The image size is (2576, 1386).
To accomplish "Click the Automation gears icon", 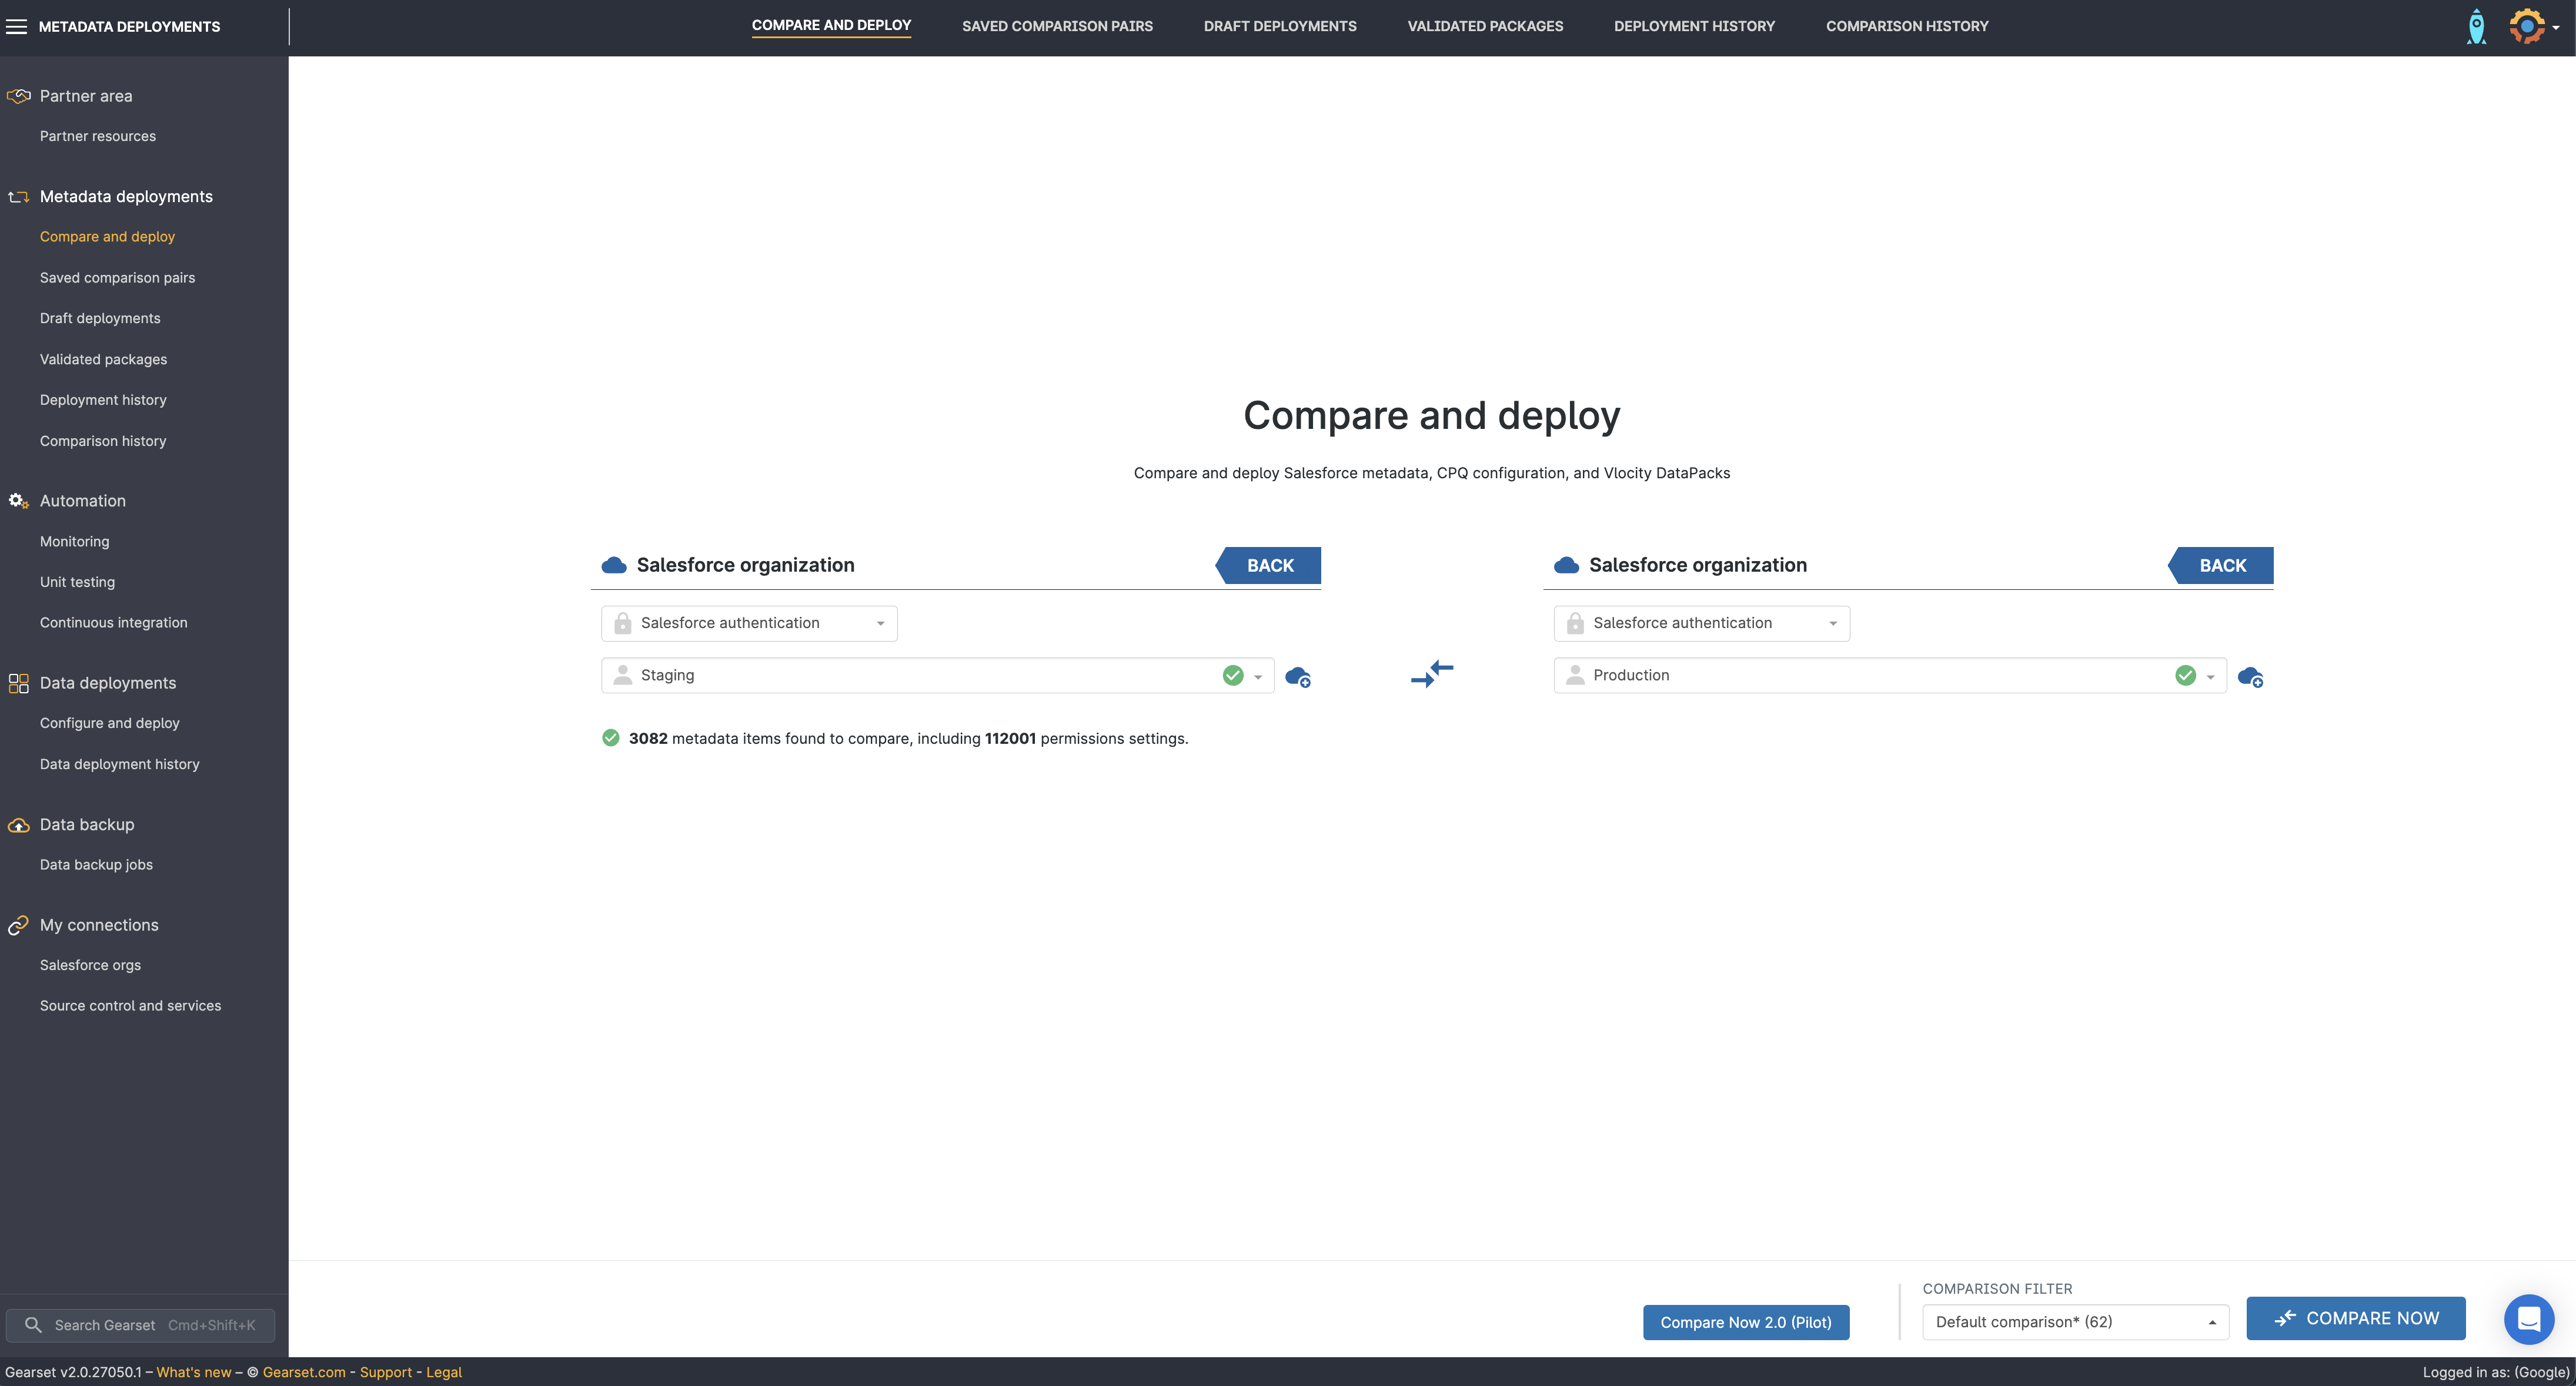I will (x=18, y=502).
